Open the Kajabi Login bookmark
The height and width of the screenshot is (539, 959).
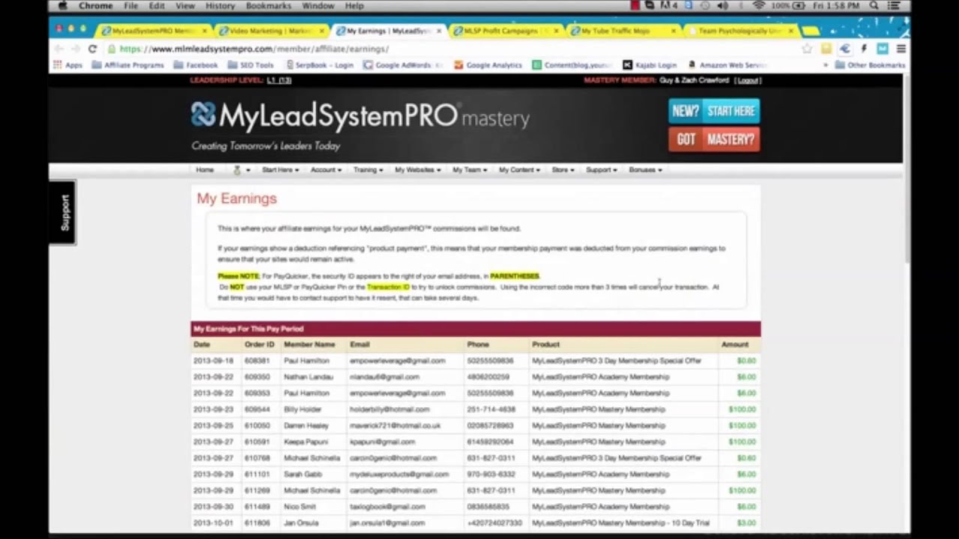pyautogui.click(x=650, y=65)
